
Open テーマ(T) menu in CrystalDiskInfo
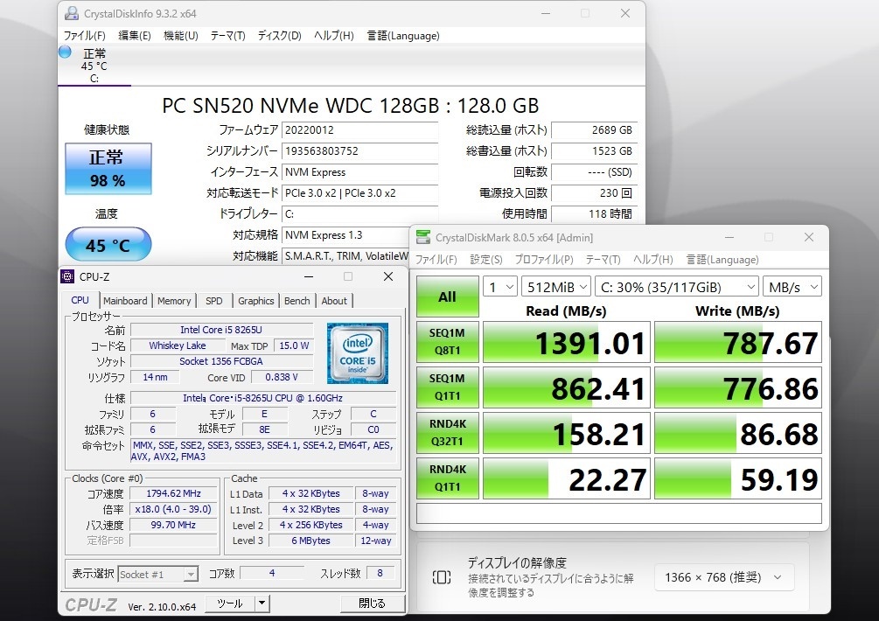tap(227, 36)
